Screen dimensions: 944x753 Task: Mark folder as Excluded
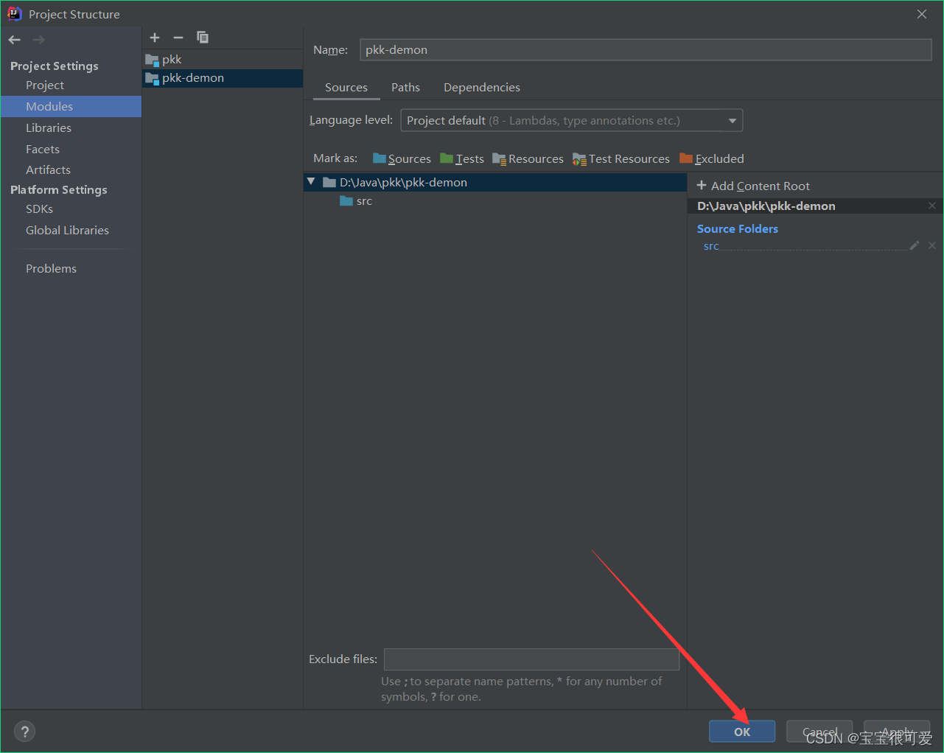point(712,158)
